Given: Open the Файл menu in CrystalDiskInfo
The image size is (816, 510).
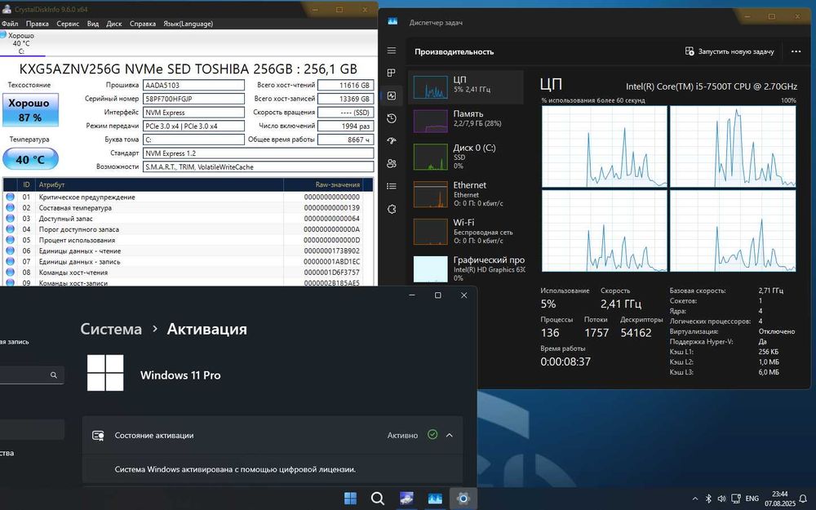Looking at the screenshot, I should coord(10,24).
